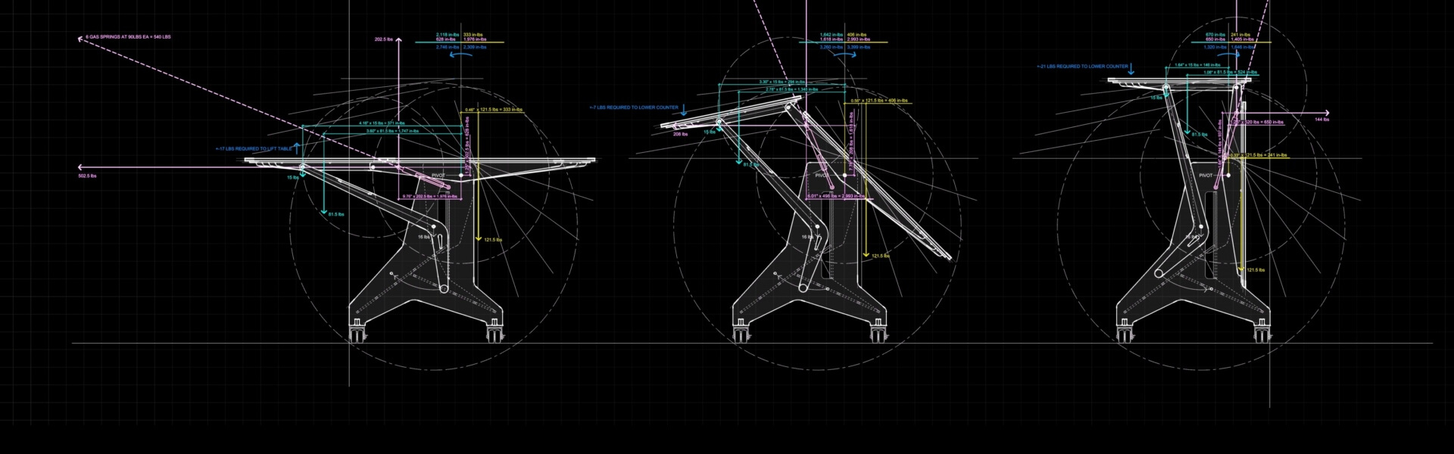This screenshot has height=454, width=1454.
Task: Click the 502.5 lbs force label
Action: (87, 176)
